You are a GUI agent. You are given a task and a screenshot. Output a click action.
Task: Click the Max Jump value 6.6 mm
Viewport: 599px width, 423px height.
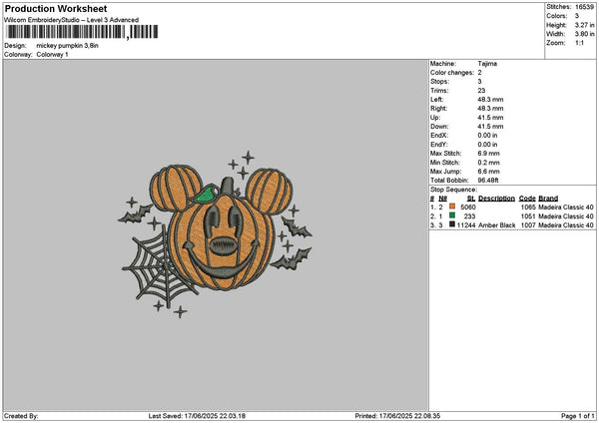coord(488,172)
